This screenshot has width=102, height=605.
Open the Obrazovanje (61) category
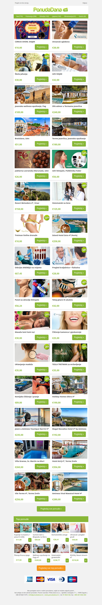click(70, 16)
